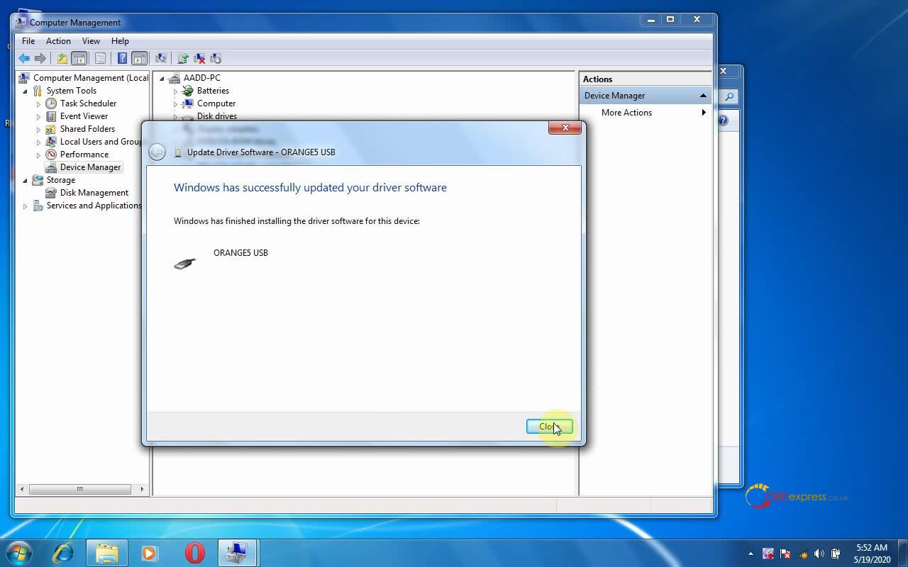Close Update Driver dialog with red X

(x=565, y=128)
